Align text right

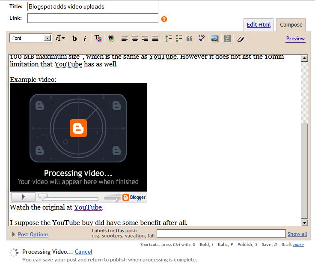(x=145, y=38)
